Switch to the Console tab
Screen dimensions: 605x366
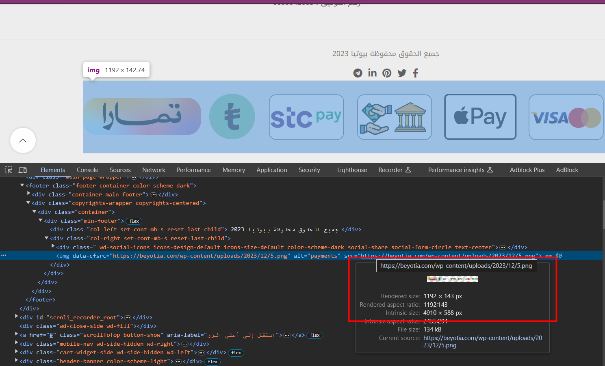pos(87,170)
